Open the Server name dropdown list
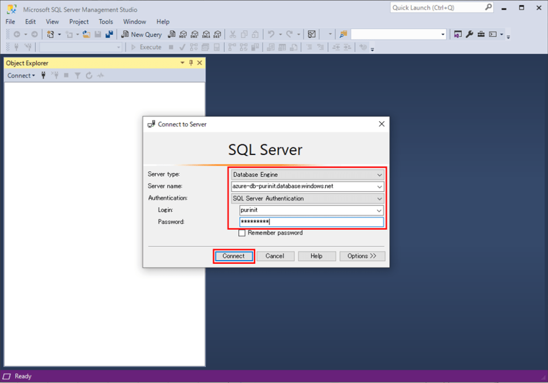Screen dimensions: 548x383 coord(378,186)
